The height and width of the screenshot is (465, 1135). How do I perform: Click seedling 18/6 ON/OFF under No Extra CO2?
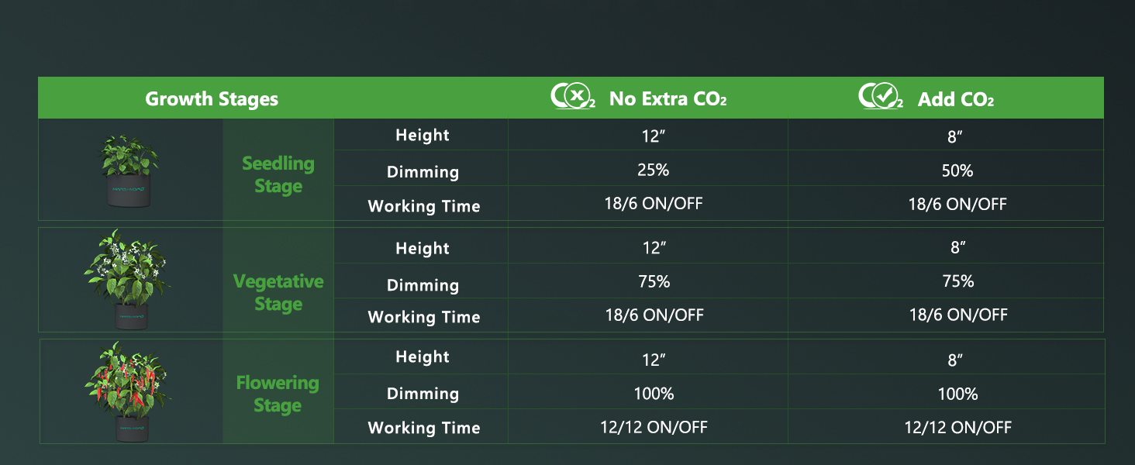coord(654,204)
